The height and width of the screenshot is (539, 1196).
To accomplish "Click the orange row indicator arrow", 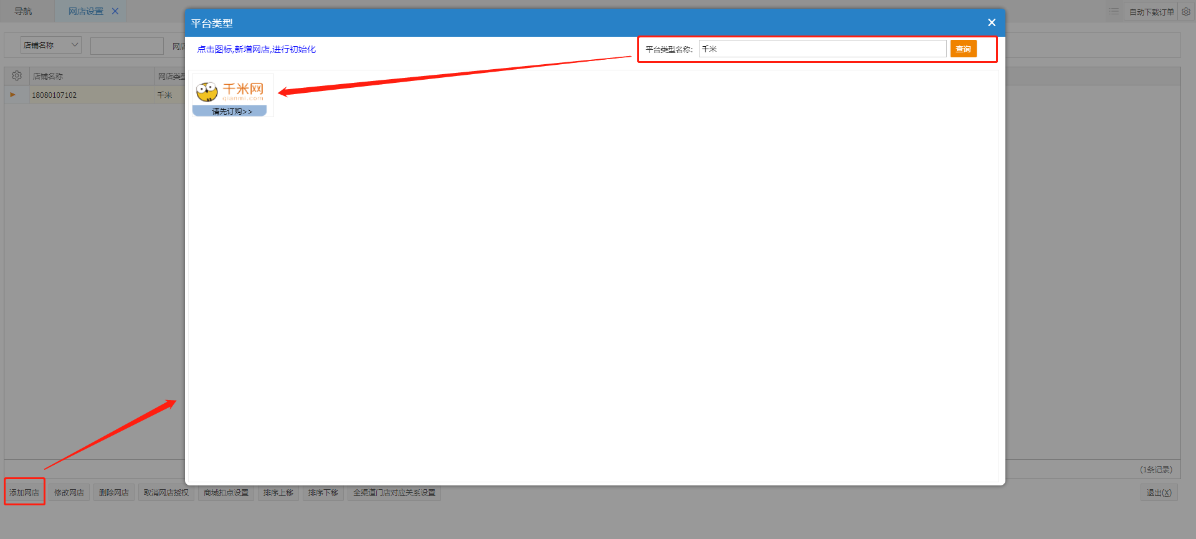I will [12, 95].
